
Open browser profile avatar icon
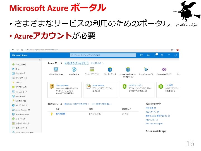pyautogui.click(x=178, y=50)
